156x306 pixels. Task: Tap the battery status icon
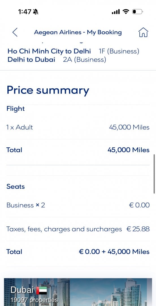click(x=138, y=12)
